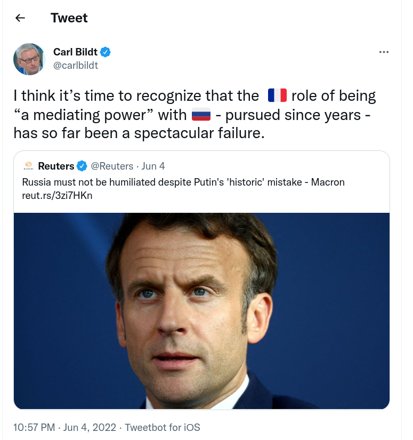Viewport: 413px width, 440px height.
Task: Click the French flag emoji in the tweet
Action: [277, 95]
